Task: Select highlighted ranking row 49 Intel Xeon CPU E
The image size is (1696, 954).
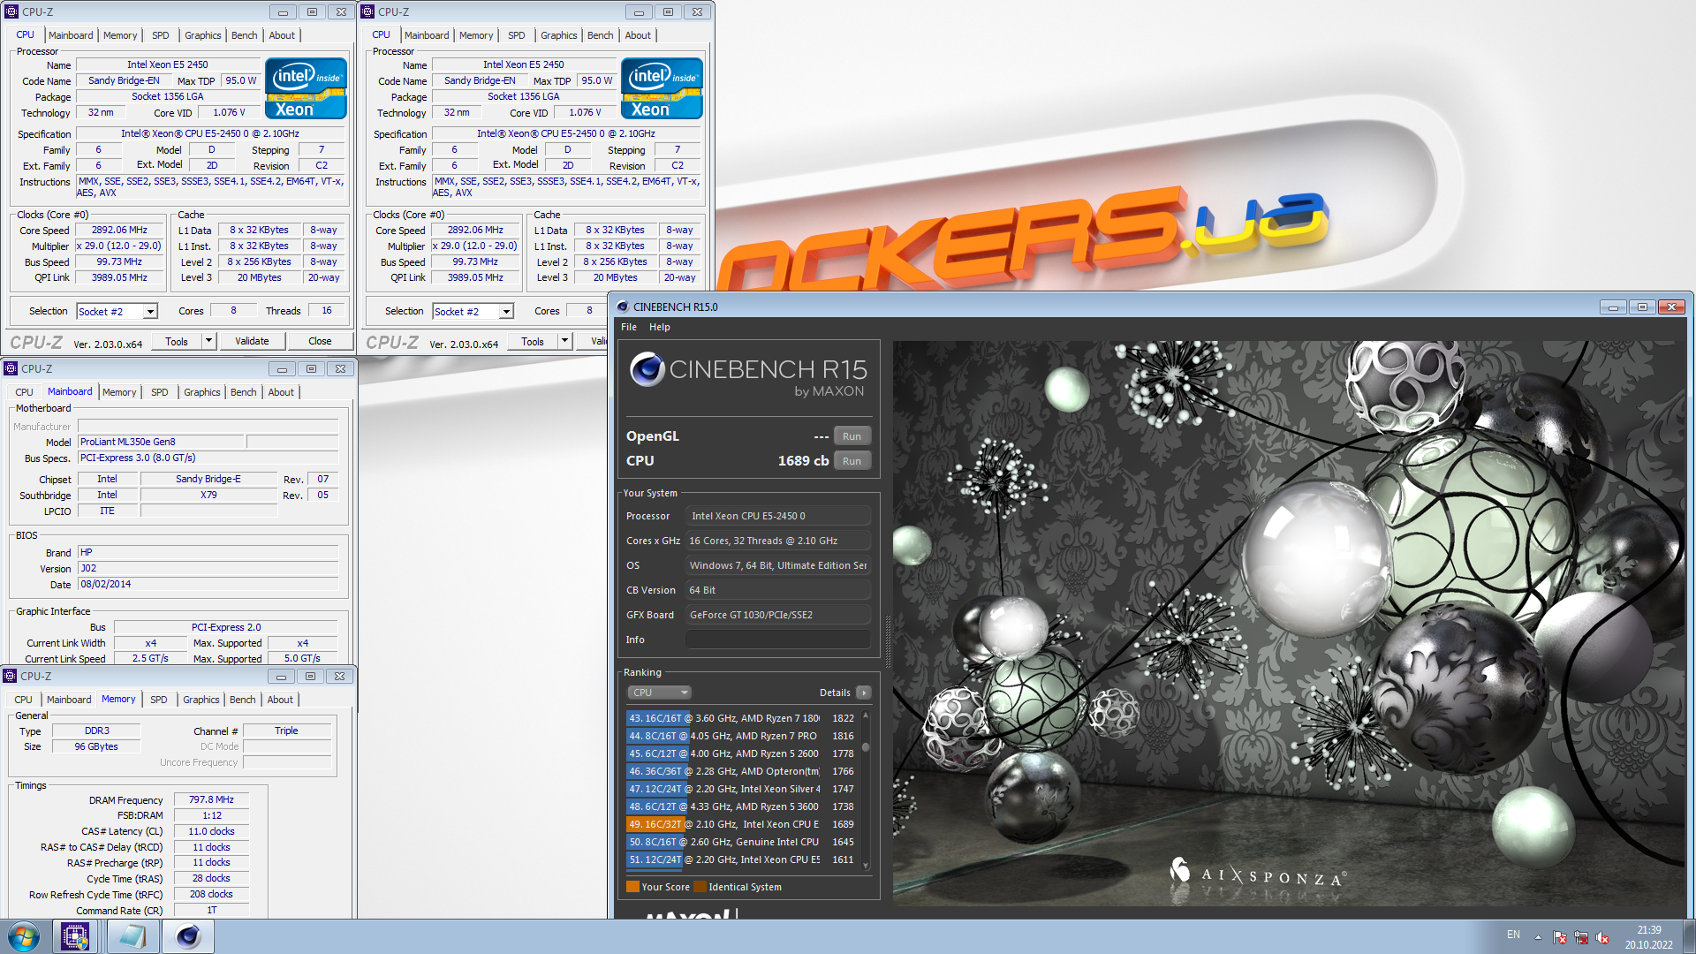Action: click(x=741, y=824)
